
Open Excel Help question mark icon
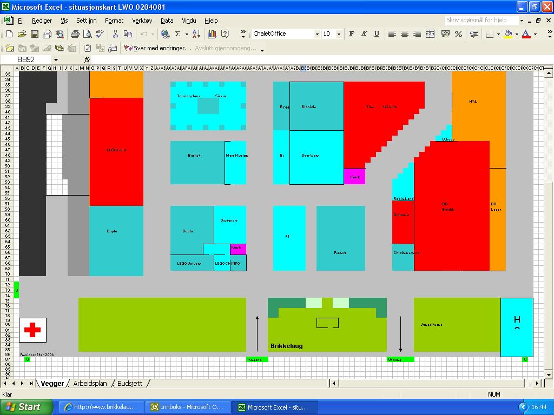[x=225, y=34]
